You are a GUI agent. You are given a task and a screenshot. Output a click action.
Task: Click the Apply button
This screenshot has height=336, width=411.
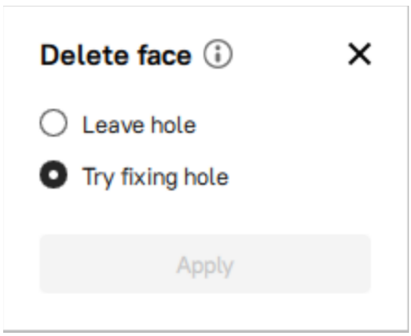205,264
